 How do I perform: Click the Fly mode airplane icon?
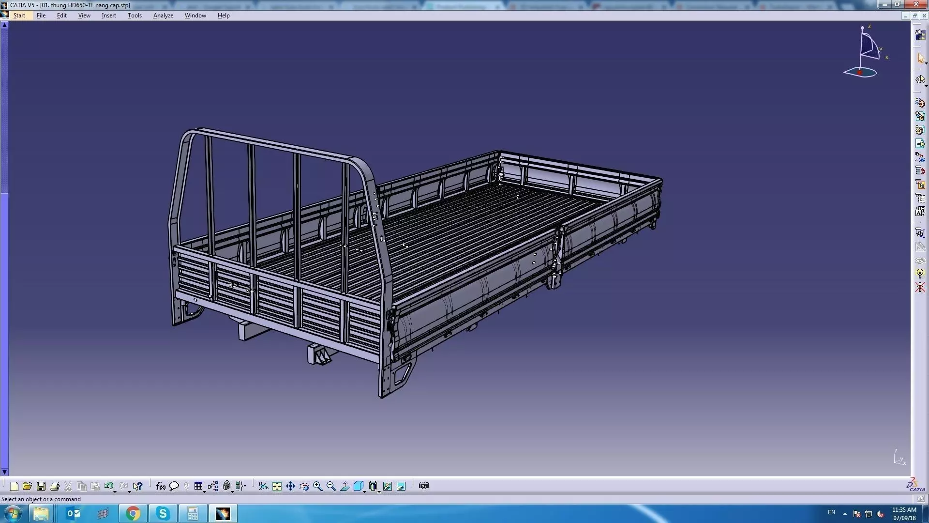click(x=263, y=486)
